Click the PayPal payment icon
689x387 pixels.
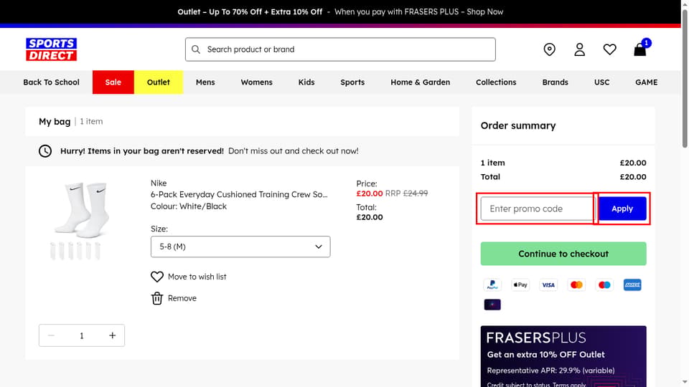(492, 285)
